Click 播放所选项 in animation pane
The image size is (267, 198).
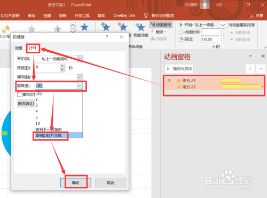pos(179,69)
